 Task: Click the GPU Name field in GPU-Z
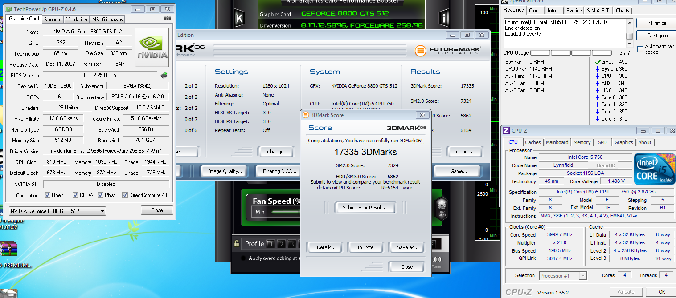pyautogui.click(x=88, y=32)
